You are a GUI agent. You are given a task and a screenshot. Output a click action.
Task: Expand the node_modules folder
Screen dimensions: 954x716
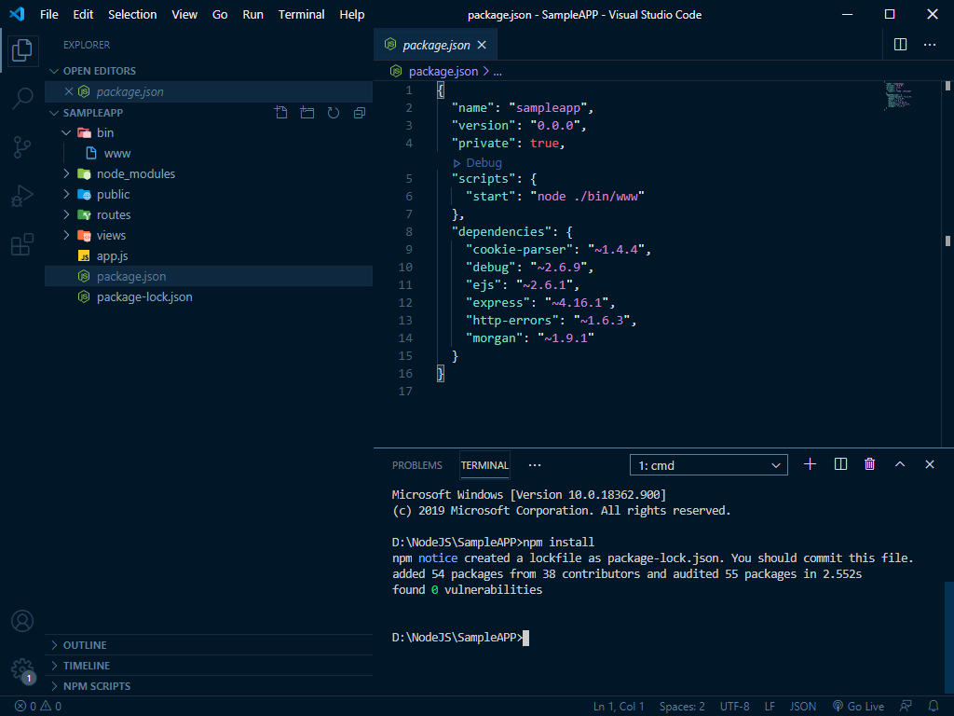[66, 173]
